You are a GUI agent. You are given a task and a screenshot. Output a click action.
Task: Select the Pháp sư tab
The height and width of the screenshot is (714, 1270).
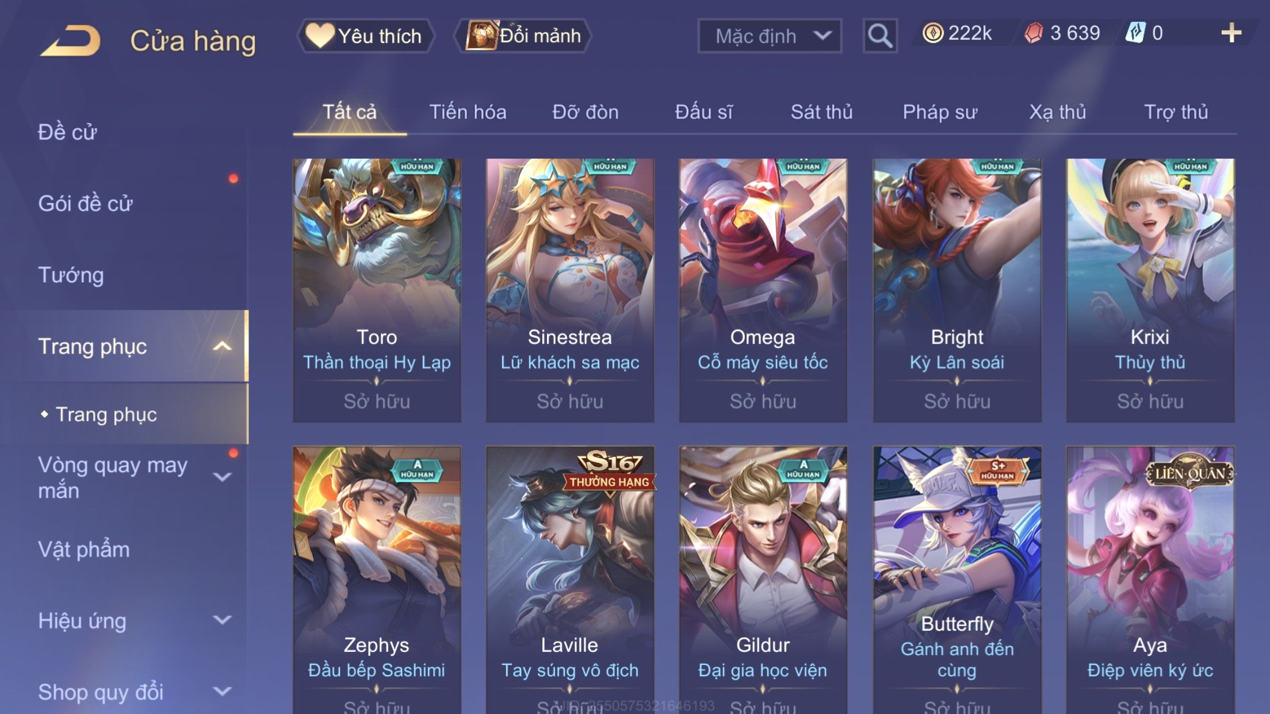pyautogui.click(x=939, y=112)
